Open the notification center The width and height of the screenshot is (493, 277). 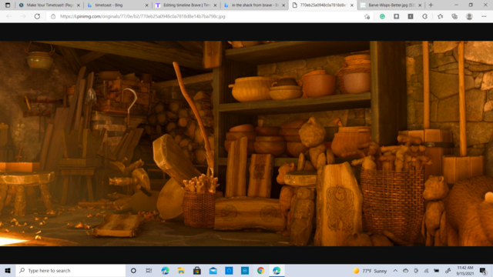coord(484,271)
